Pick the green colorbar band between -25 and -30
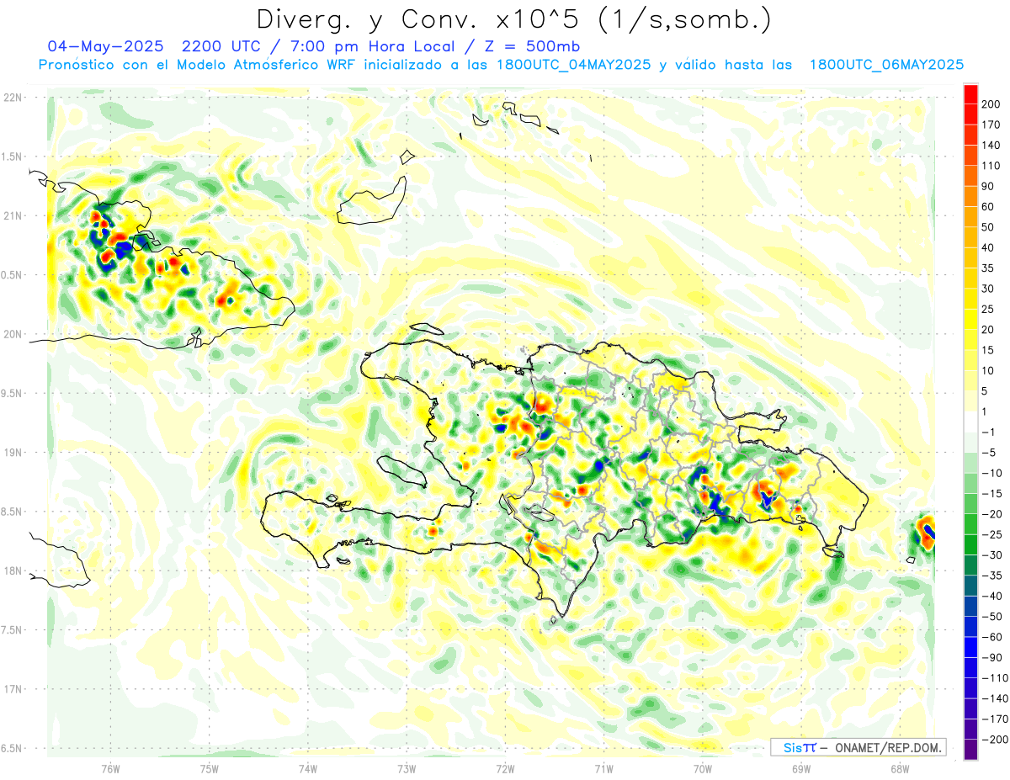This screenshot has width=1010, height=780. [x=971, y=544]
